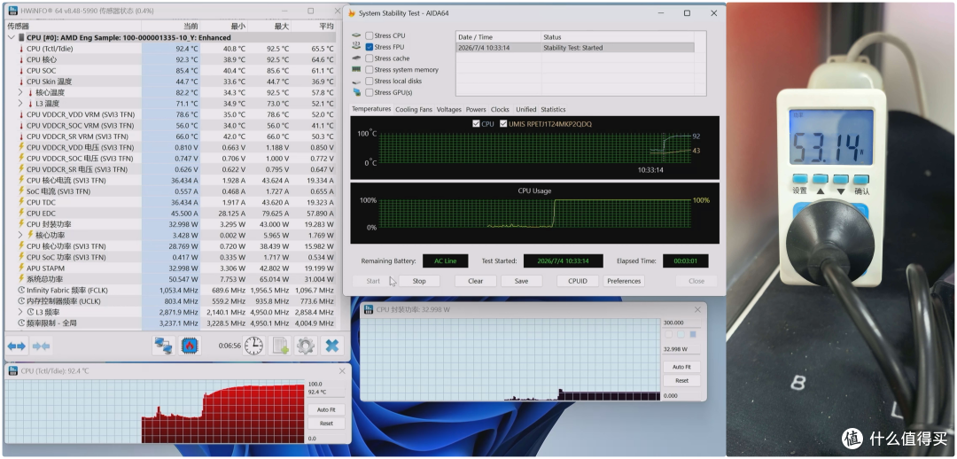This screenshot has width=957, height=459.
Task: Open HWiNFO sensor settings gear icon
Action: 306,346
